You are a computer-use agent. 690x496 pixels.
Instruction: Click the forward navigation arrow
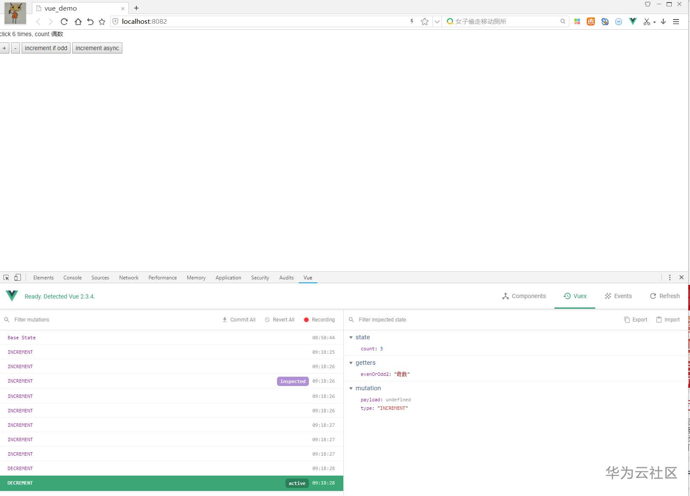click(51, 22)
